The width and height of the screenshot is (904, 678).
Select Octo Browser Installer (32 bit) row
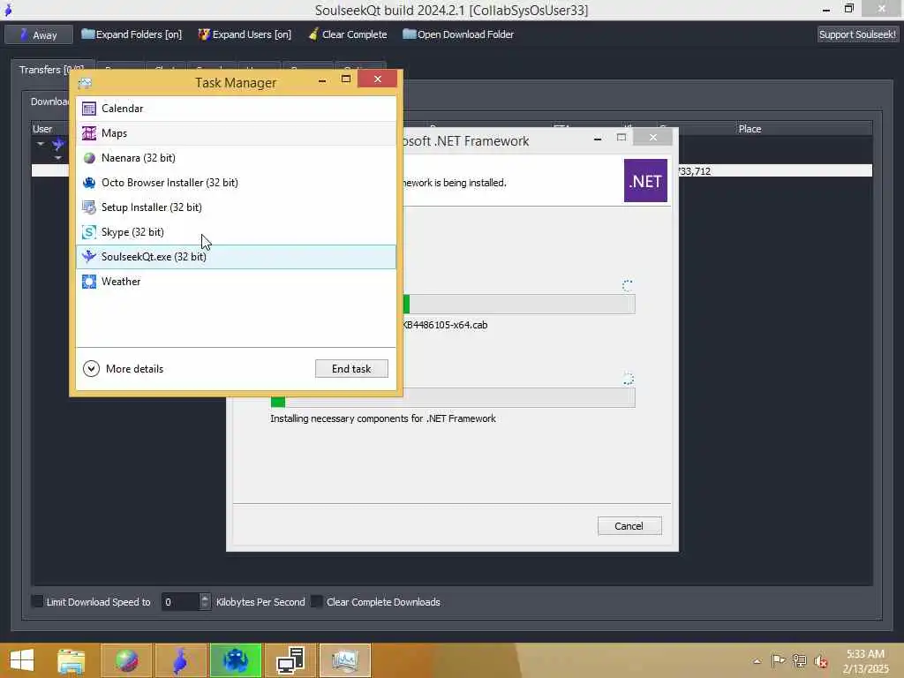[x=236, y=183]
